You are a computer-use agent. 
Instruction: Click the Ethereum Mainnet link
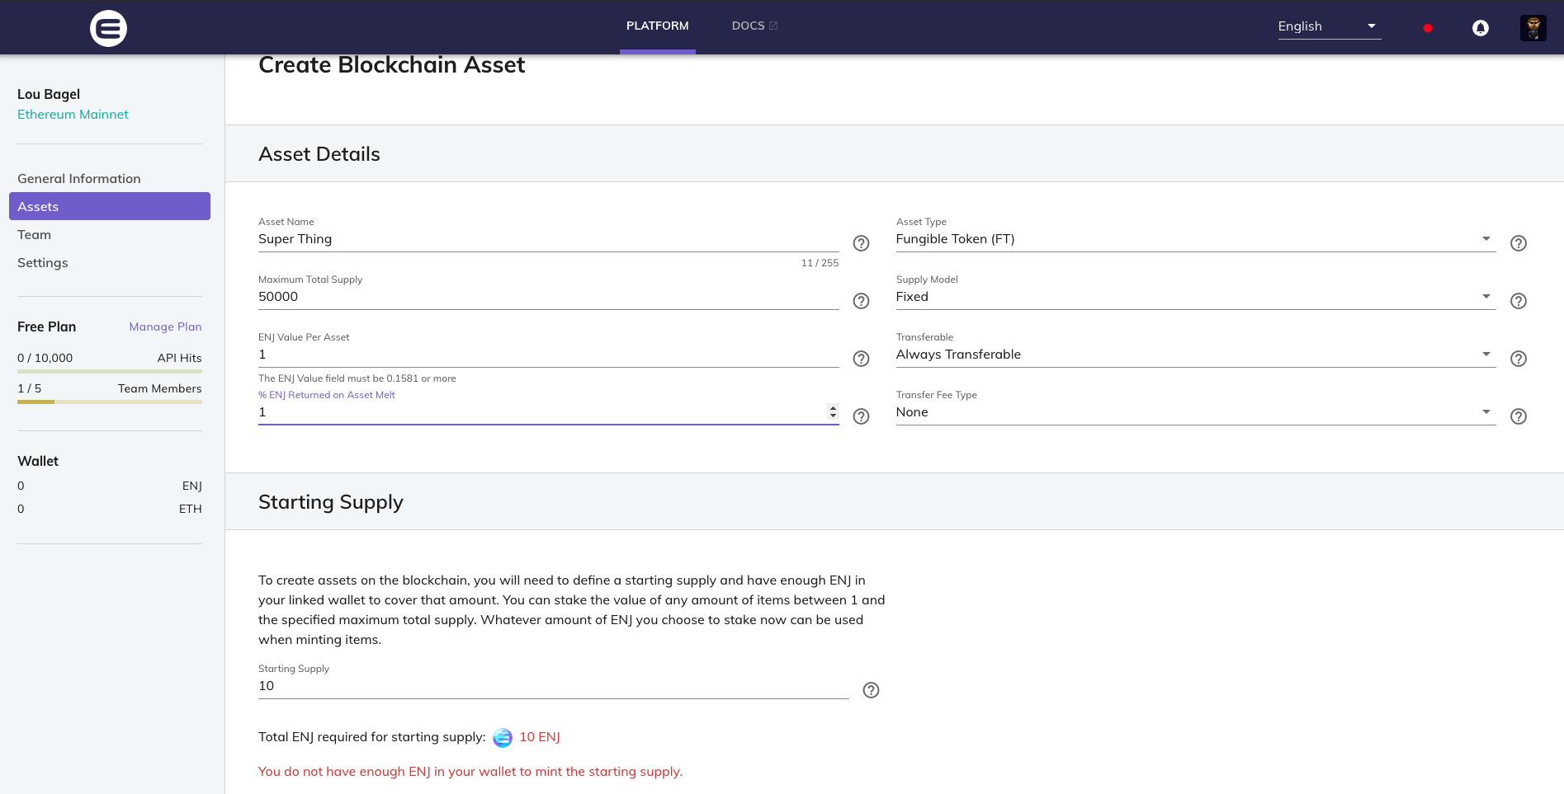pos(73,114)
